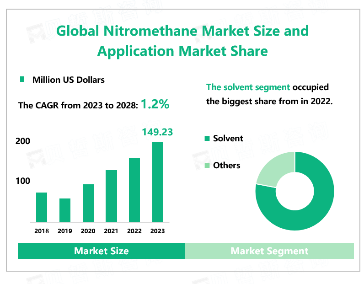Click the 2022 x-axis label
The width and height of the screenshot is (364, 284).
pos(134,231)
